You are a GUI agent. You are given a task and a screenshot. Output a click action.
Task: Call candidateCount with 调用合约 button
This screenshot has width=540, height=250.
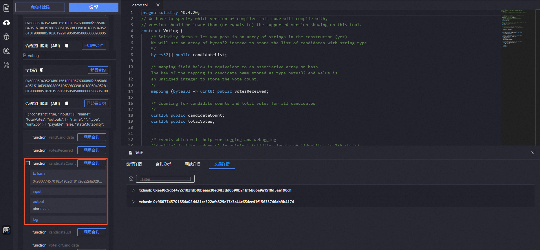tap(91, 163)
